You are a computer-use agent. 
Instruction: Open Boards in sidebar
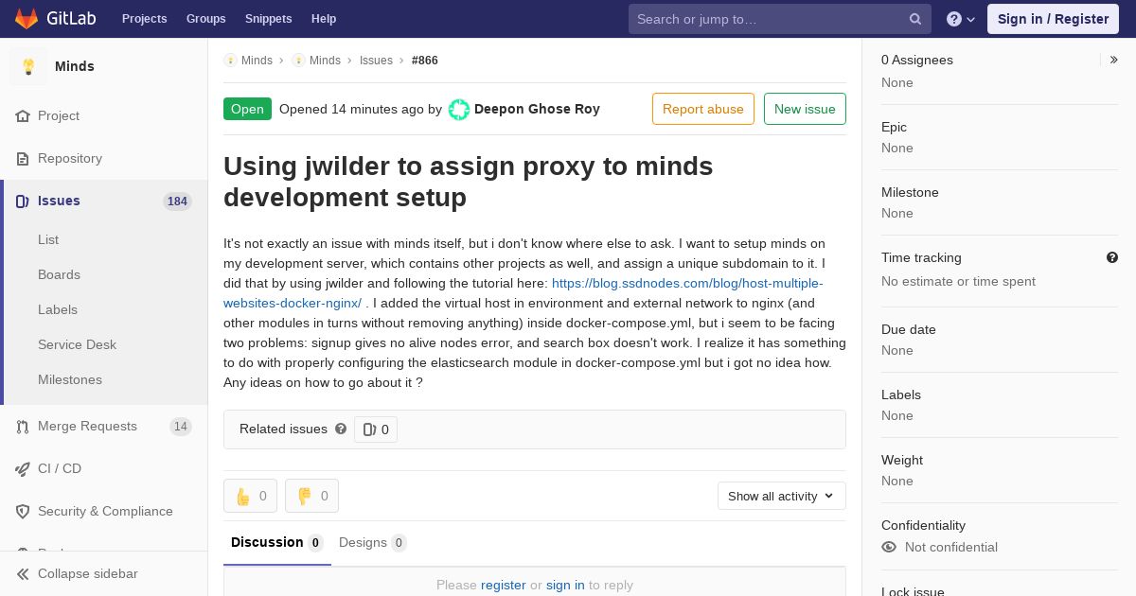click(x=59, y=274)
